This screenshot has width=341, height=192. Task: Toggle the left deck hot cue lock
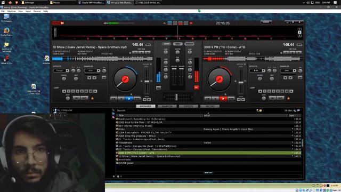(130, 53)
